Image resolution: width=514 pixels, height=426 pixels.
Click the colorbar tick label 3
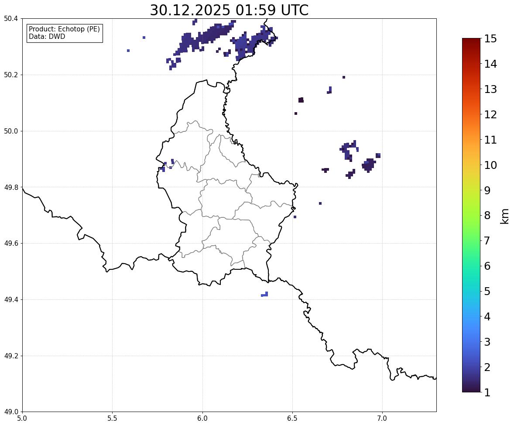[487, 342]
